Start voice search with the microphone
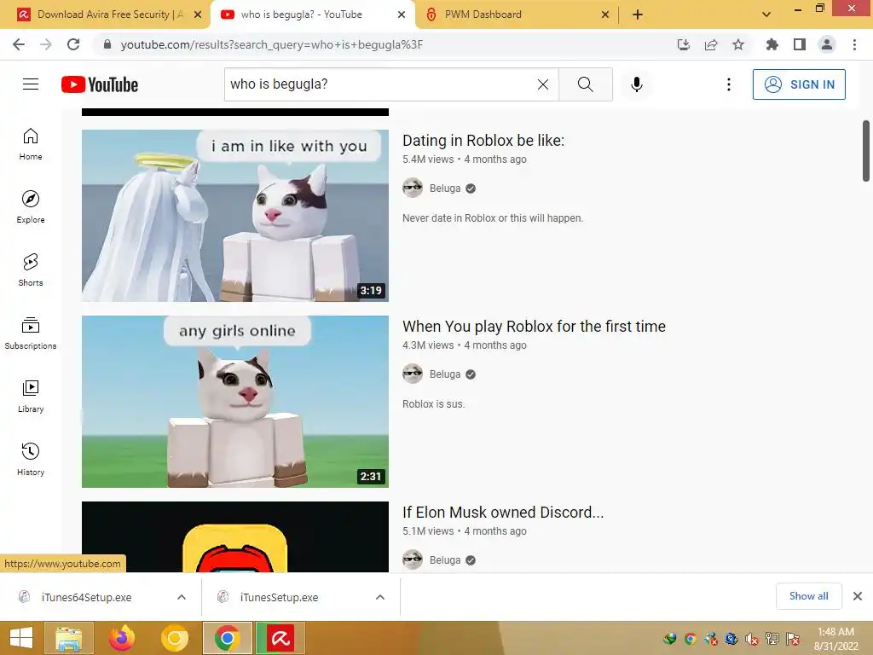Viewport: 873px width, 655px height. [636, 84]
